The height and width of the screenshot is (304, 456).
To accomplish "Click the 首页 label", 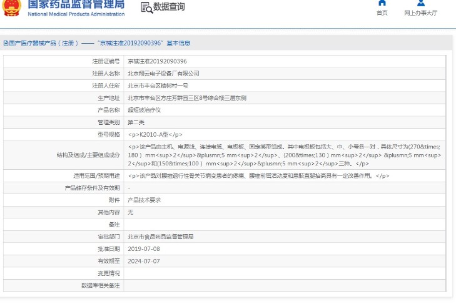I will coord(382,12).
